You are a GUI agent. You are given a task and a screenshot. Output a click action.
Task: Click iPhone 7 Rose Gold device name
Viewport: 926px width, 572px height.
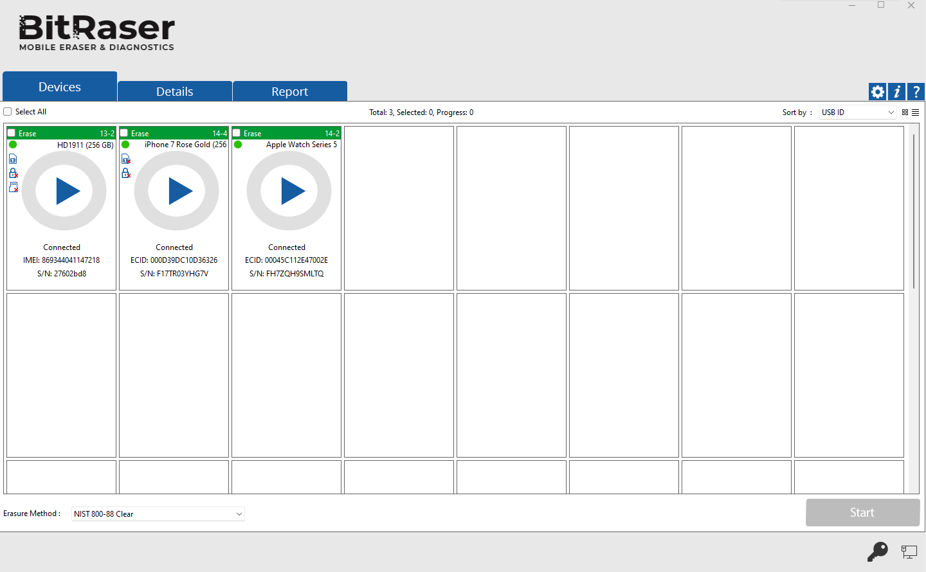185,145
